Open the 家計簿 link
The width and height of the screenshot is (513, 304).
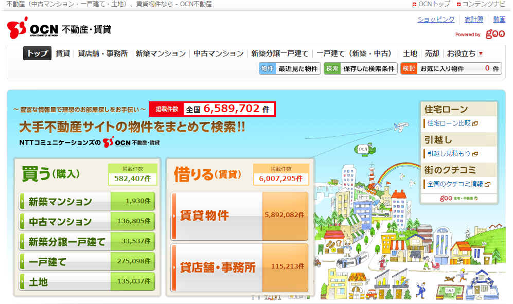(474, 20)
